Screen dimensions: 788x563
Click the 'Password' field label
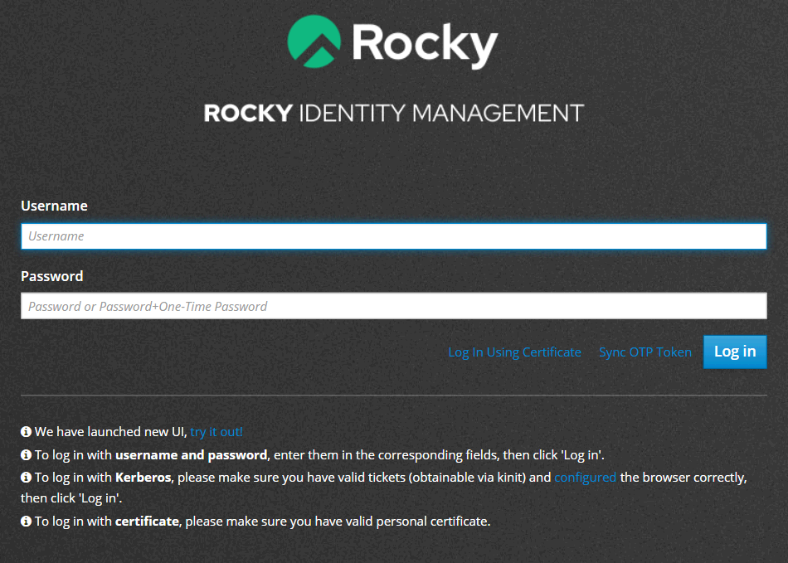point(51,276)
